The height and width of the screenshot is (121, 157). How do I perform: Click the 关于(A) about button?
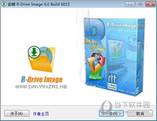(x=17, y=114)
